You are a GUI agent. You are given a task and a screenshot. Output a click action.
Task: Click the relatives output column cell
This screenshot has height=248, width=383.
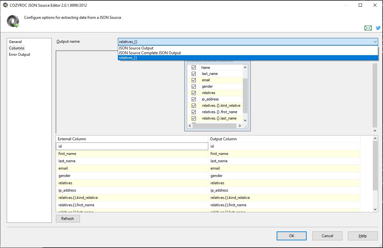point(284,183)
